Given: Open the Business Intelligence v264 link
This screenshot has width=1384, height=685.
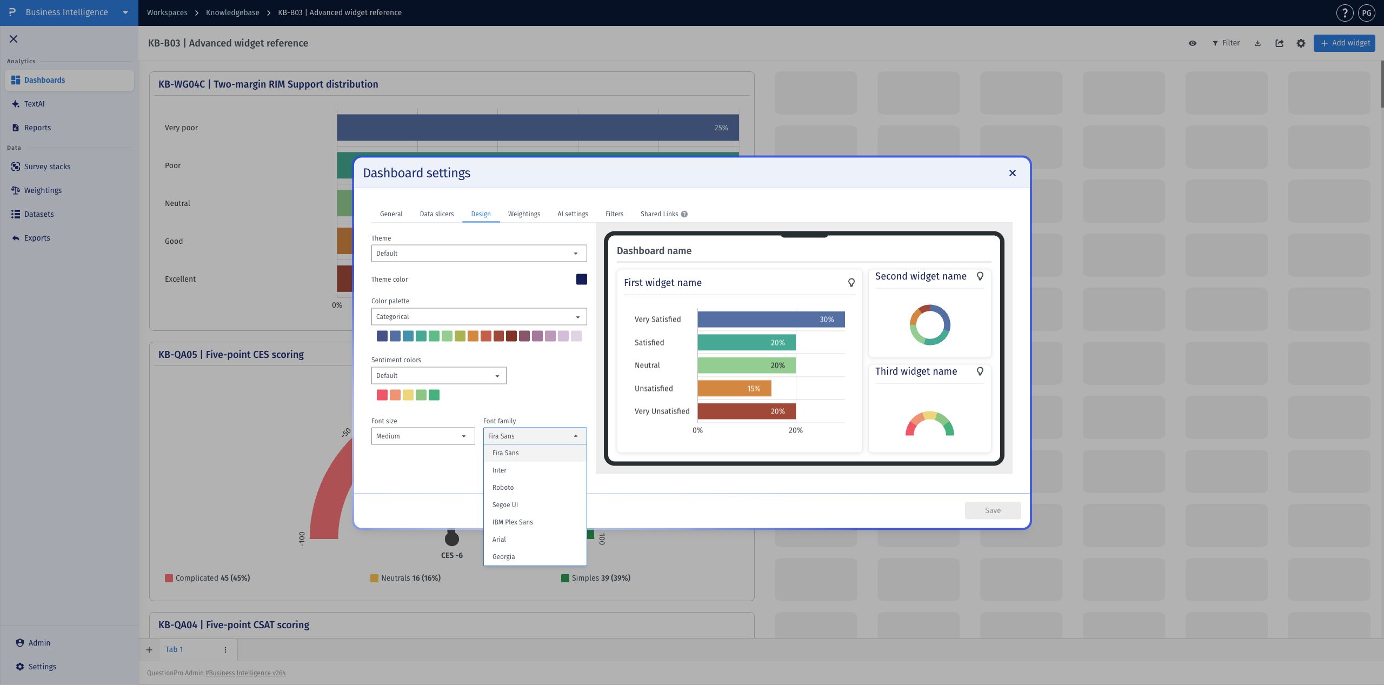Looking at the screenshot, I should tap(245, 673).
